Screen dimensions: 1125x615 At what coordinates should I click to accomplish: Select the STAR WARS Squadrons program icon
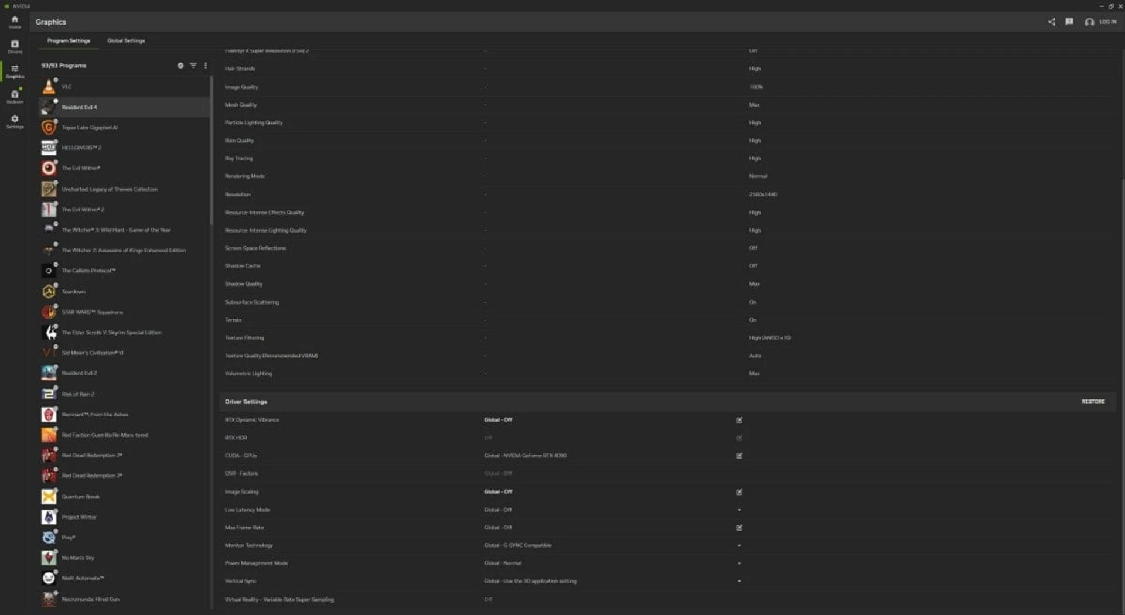click(49, 312)
